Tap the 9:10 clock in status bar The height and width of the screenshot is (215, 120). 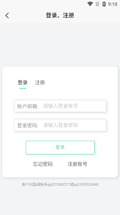pos(113,4)
